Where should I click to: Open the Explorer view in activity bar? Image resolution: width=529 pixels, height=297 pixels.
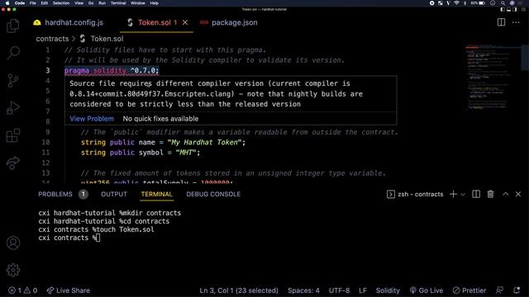[13, 26]
